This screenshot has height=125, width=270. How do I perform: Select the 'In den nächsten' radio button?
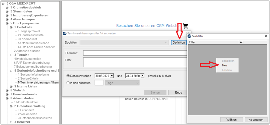pyautogui.click(x=68, y=83)
